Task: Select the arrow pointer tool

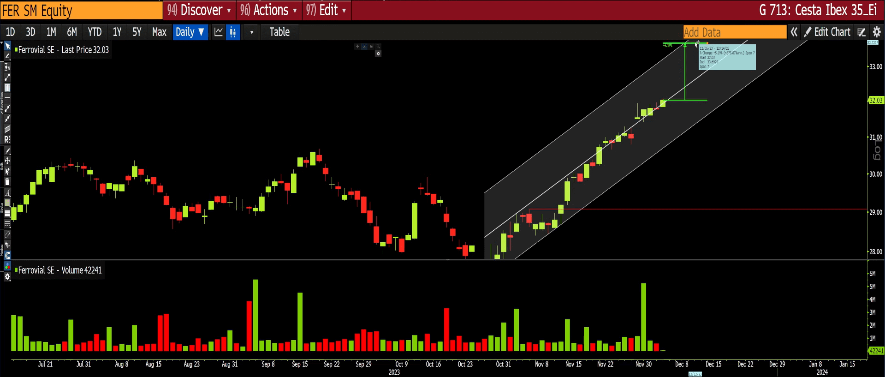Action: click(7, 46)
